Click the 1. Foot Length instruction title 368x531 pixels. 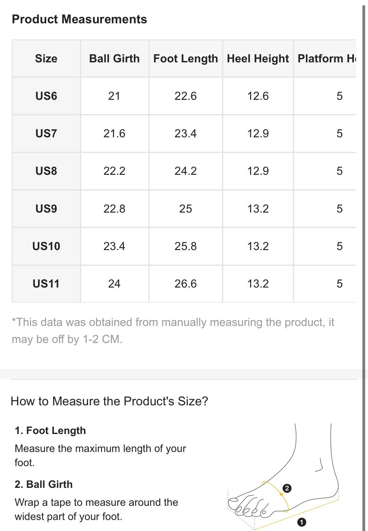point(50,430)
